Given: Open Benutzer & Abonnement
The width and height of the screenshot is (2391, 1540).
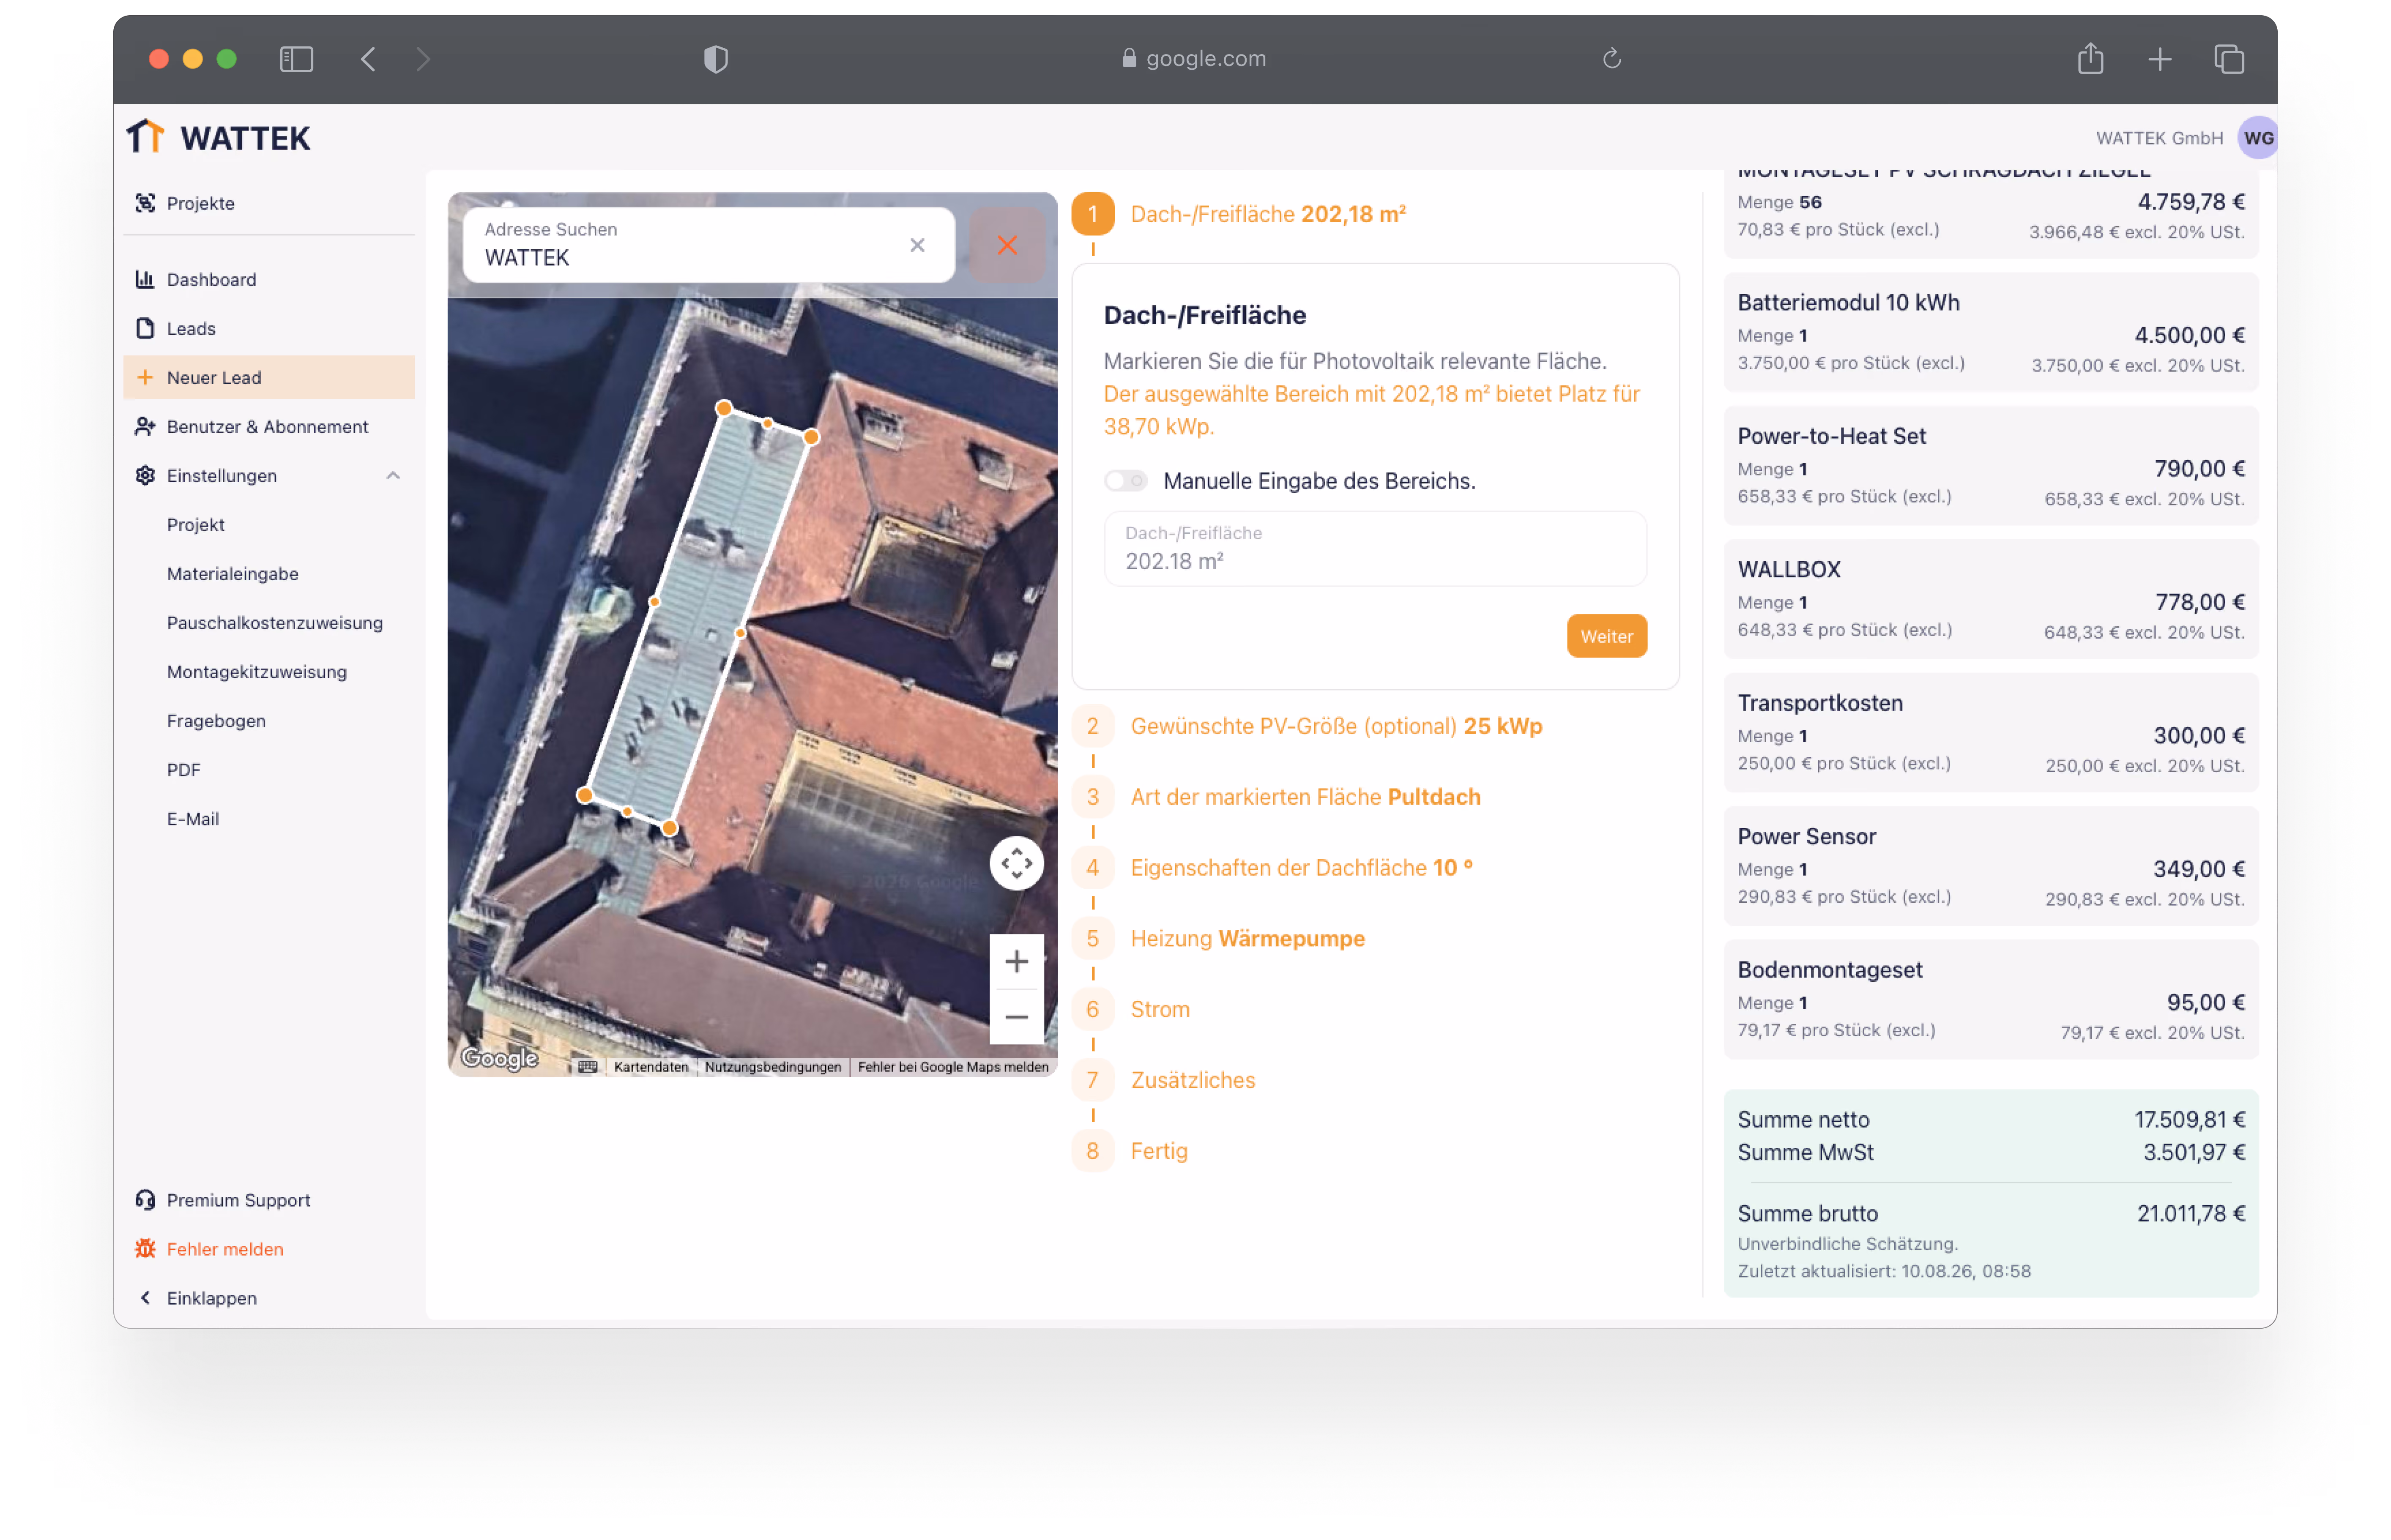Looking at the screenshot, I should (267, 426).
